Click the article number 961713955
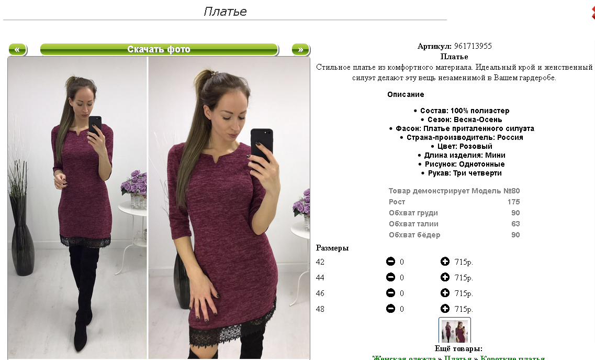Image resolution: width=595 pixels, height=360 pixels. coord(473,46)
